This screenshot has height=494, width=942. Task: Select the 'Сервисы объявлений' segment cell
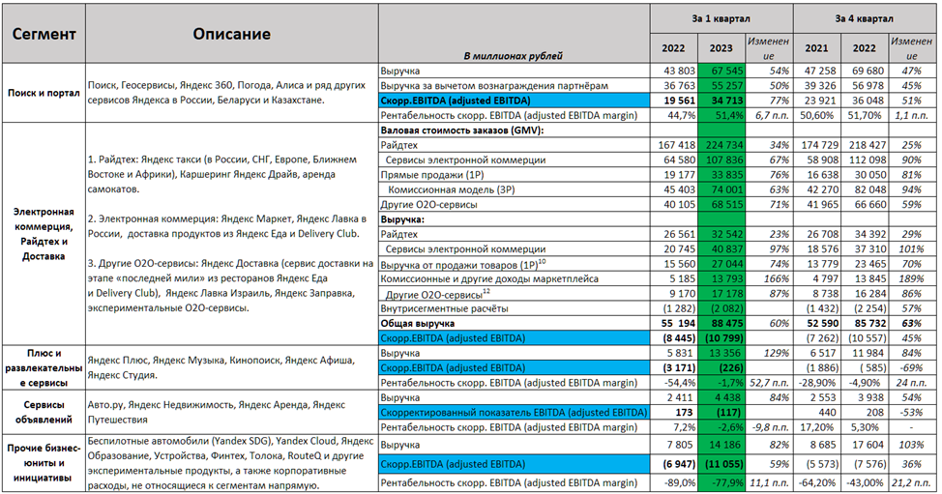click(44, 413)
